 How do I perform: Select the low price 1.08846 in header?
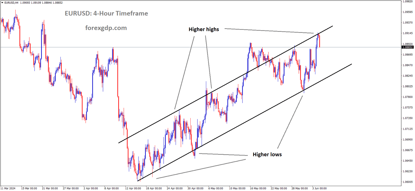(x=47, y=3)
